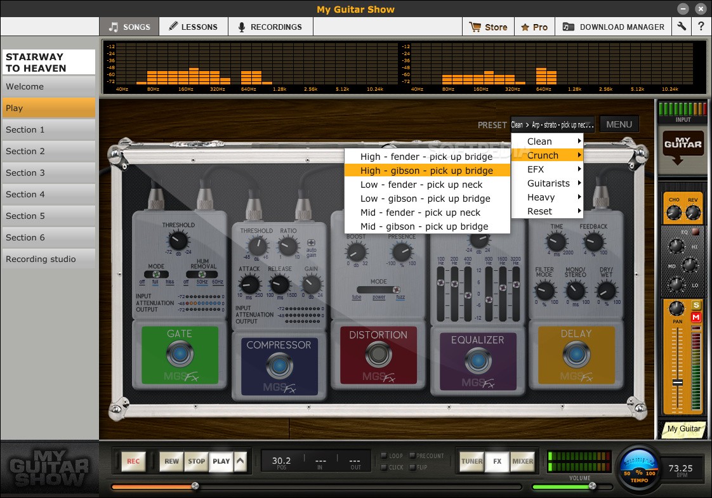The height and width of the screenshot is (498, 712).
Task: Expand the Guitarists preset submenu
Action: (547, 183)
